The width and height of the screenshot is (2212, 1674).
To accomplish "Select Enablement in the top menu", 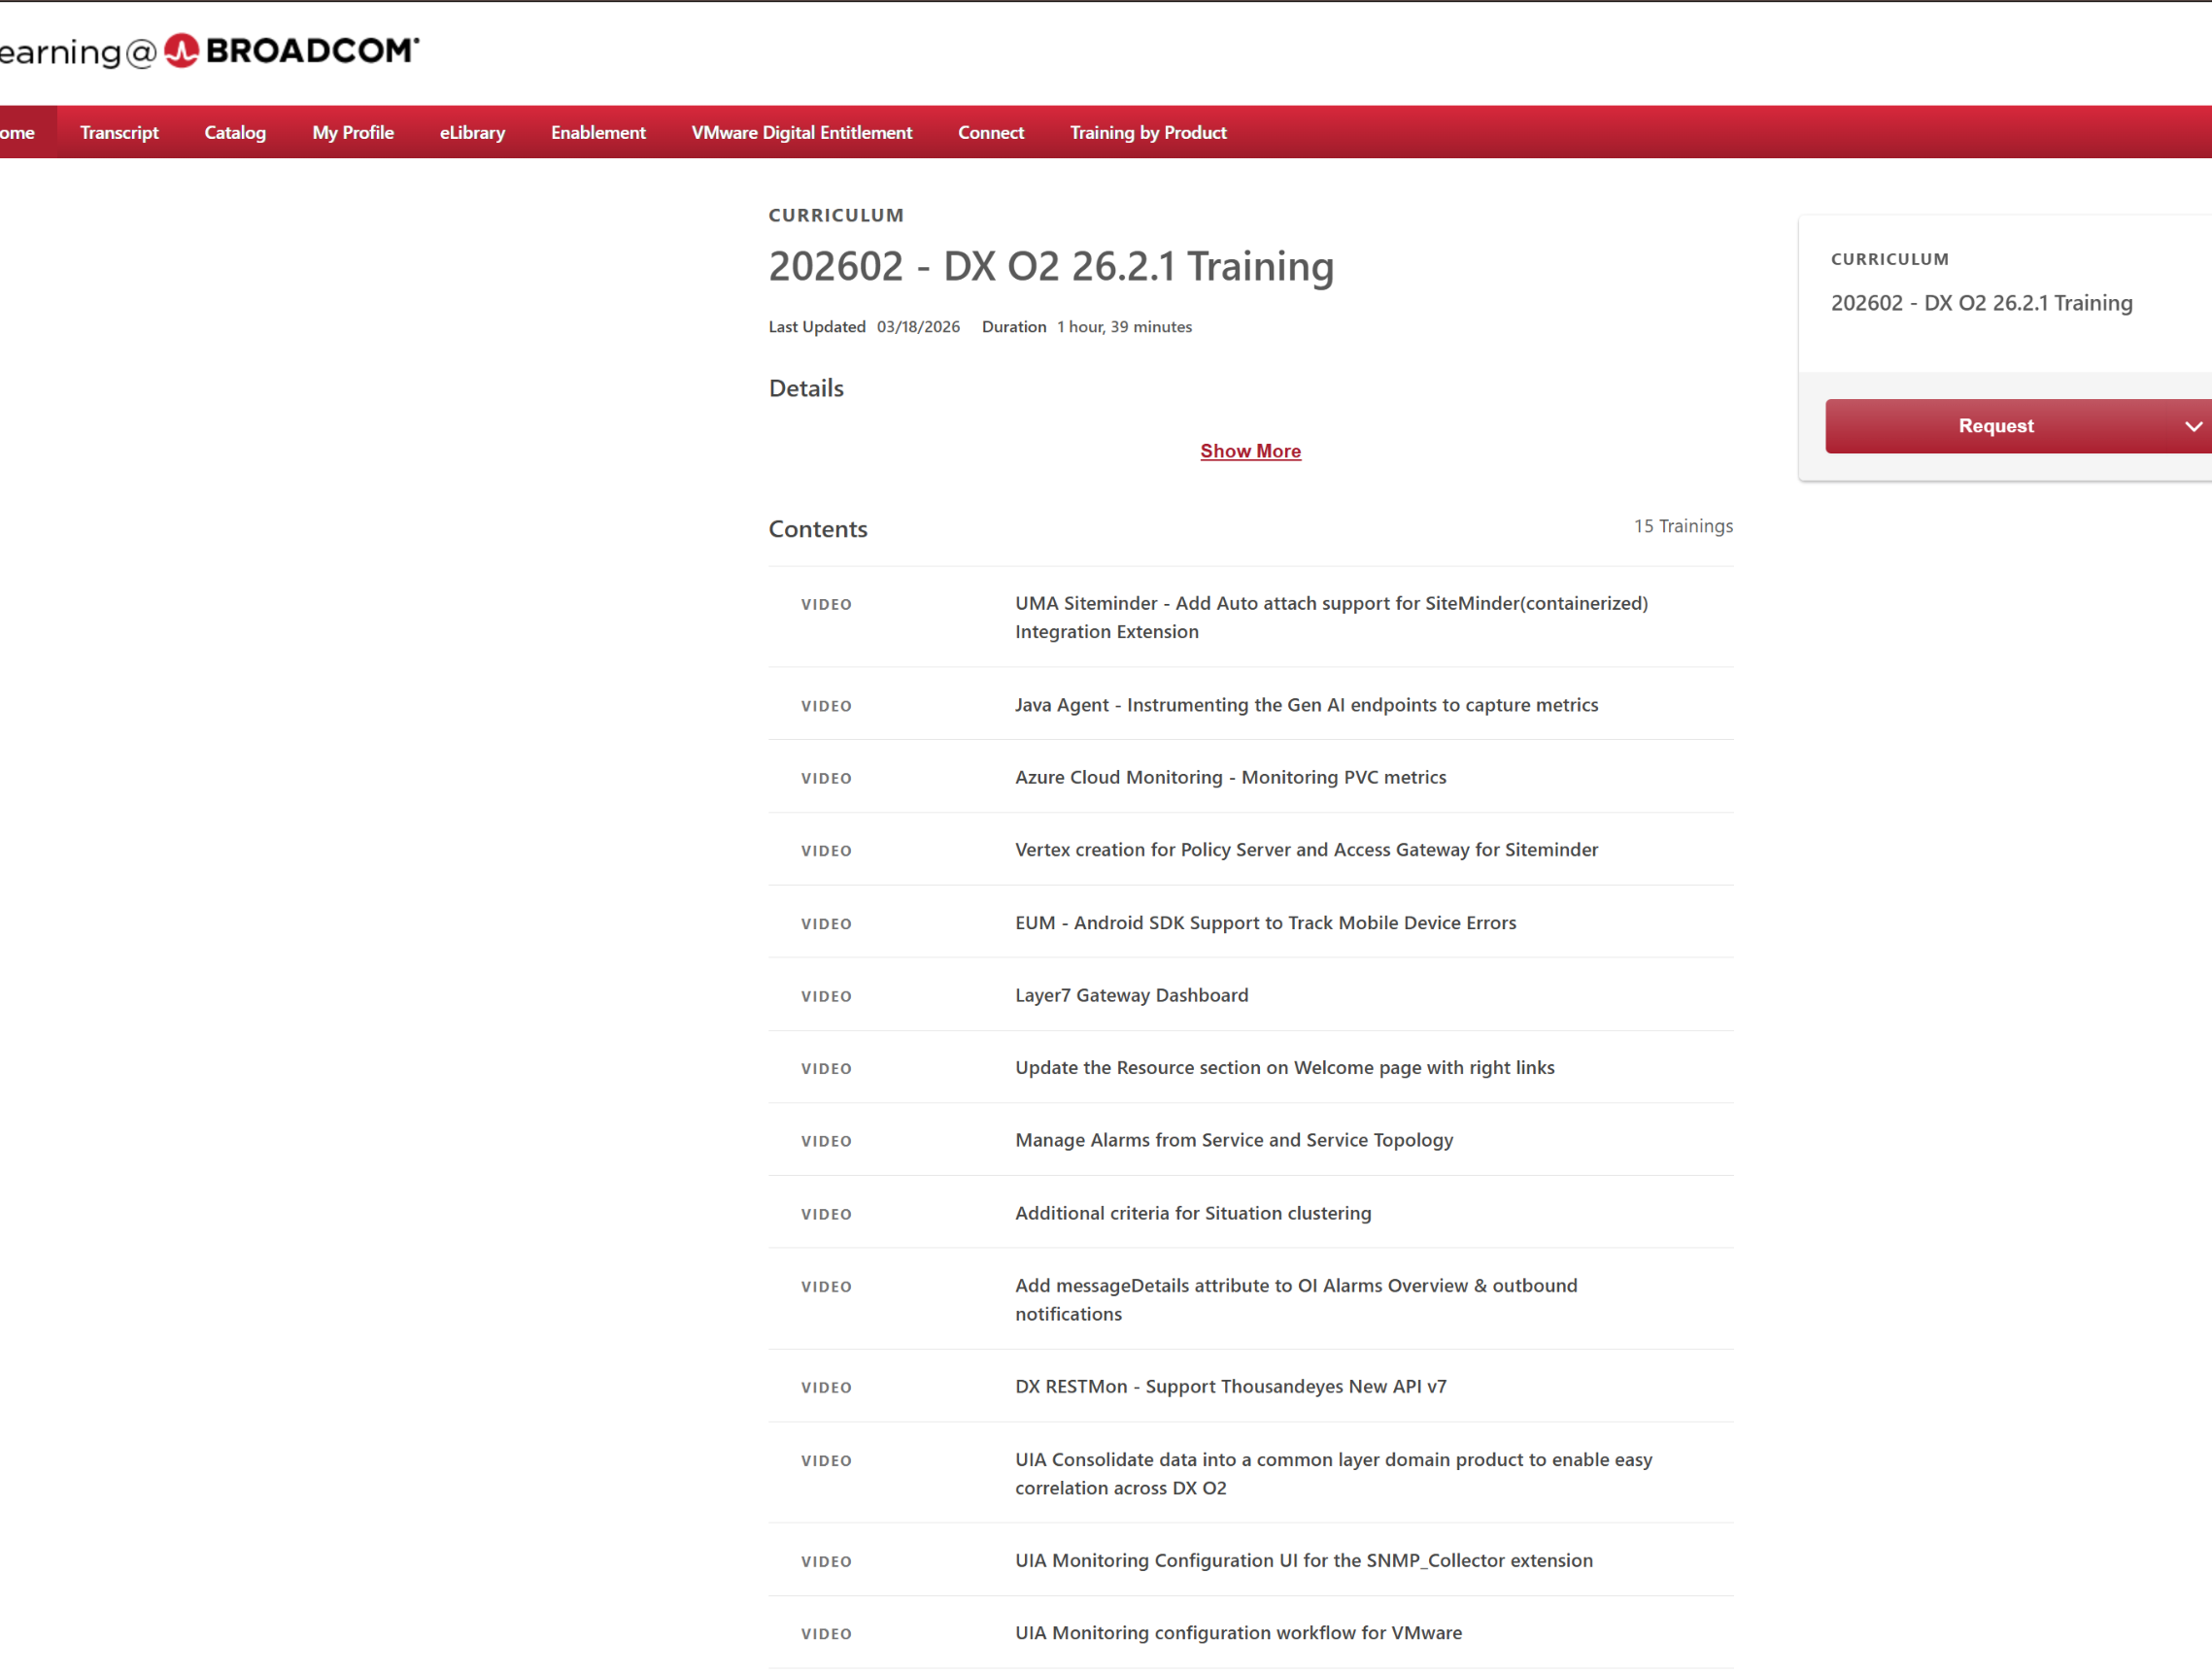I will click(598, 132).
